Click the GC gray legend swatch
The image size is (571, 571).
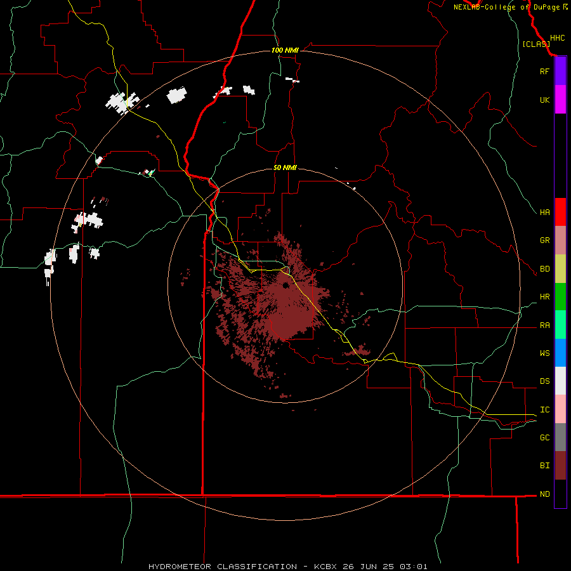[560, 437]
